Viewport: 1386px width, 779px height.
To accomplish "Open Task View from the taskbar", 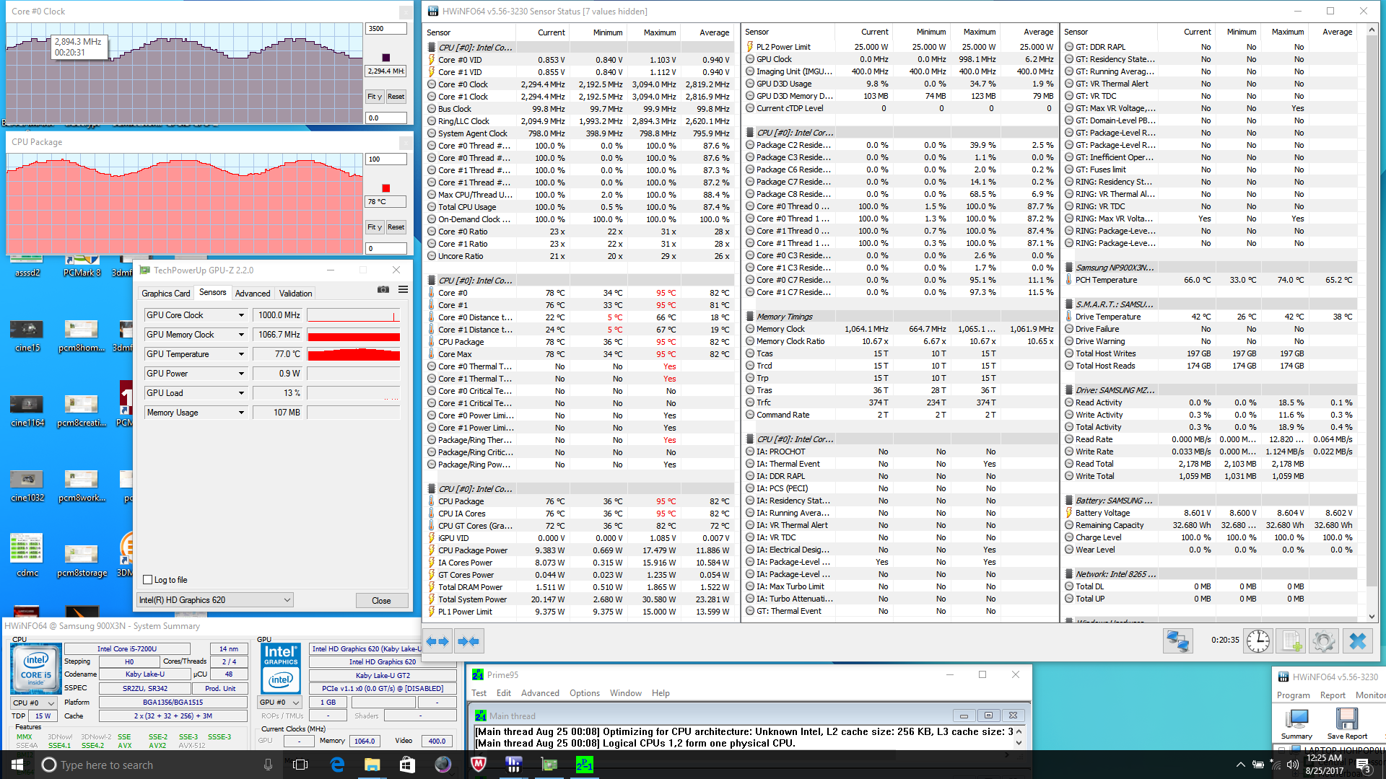I will click(300, 765).
